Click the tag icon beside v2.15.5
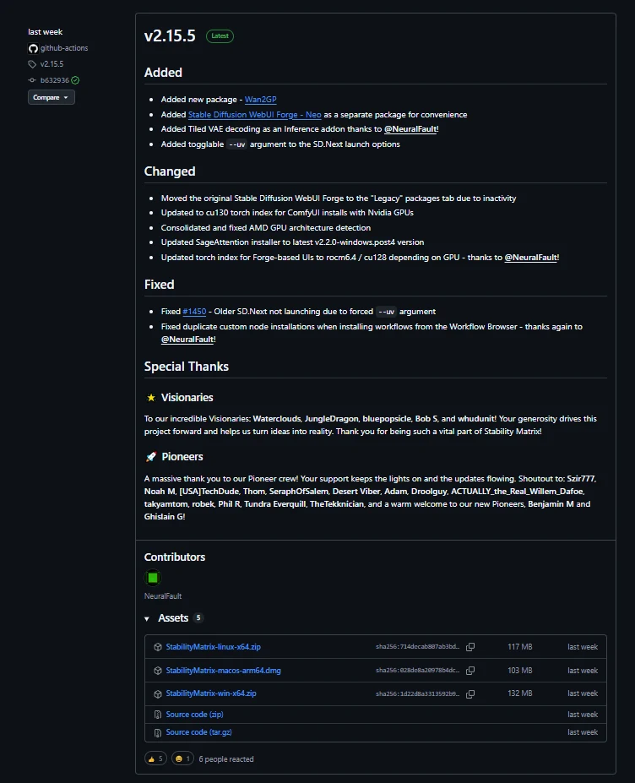 32,64
